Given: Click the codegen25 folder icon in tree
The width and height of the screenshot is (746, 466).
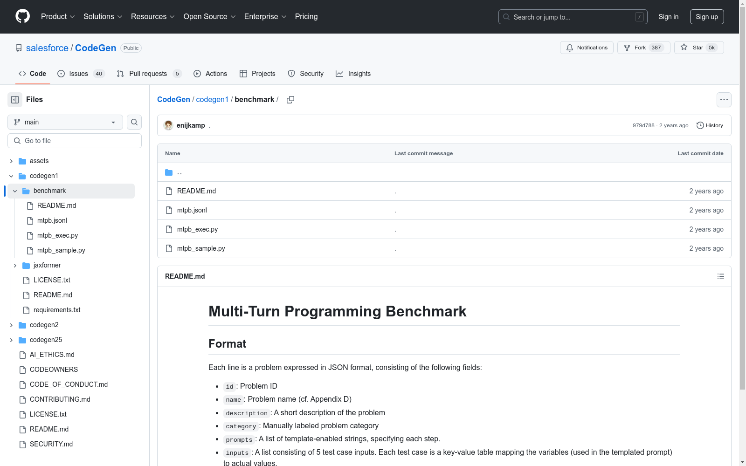Looking at the screenshot, I should pyautogui.click(x=22, y=340).
